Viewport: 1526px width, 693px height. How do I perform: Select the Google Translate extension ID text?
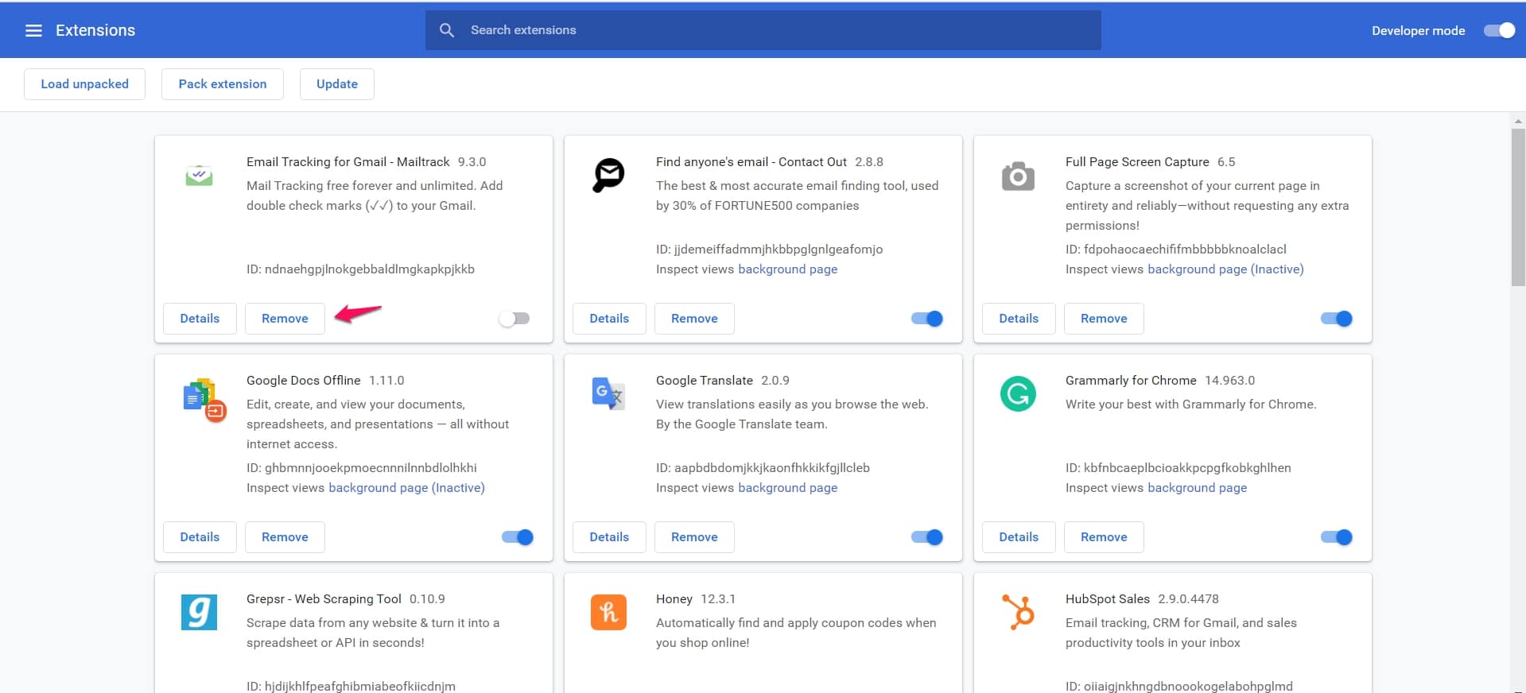tap(763, 468)
